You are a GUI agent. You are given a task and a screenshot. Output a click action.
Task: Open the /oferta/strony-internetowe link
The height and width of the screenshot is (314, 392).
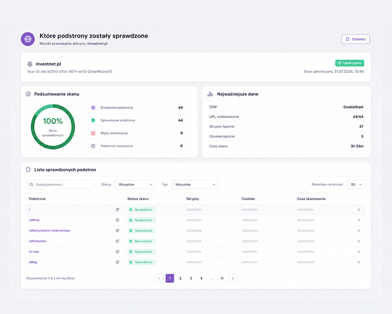click(x=49, y=231)
